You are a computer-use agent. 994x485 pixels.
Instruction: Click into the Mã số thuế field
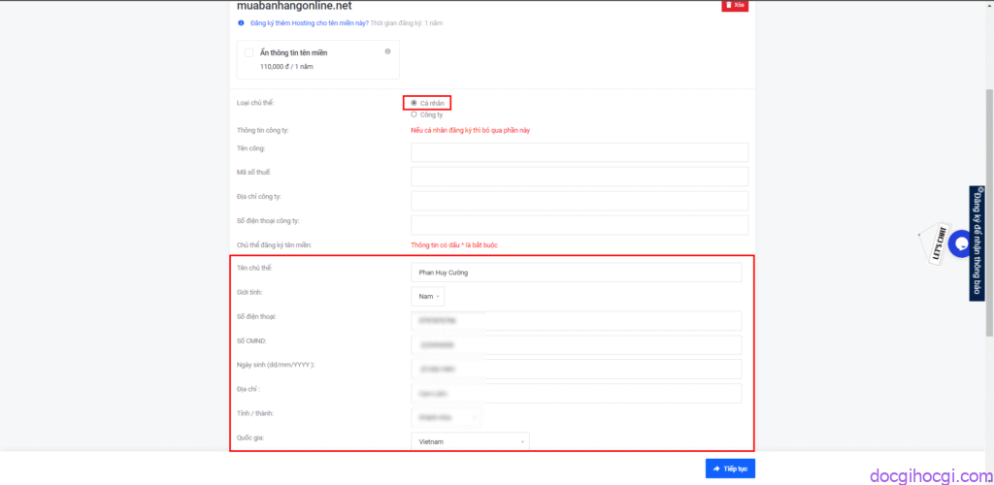(x=580, y=177)
